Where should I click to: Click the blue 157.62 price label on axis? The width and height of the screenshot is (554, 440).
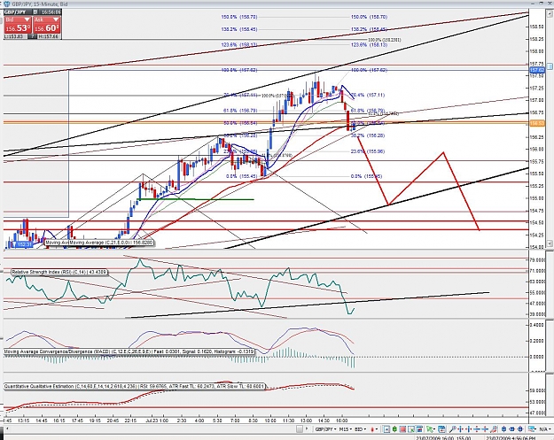[x=536, y=70]
